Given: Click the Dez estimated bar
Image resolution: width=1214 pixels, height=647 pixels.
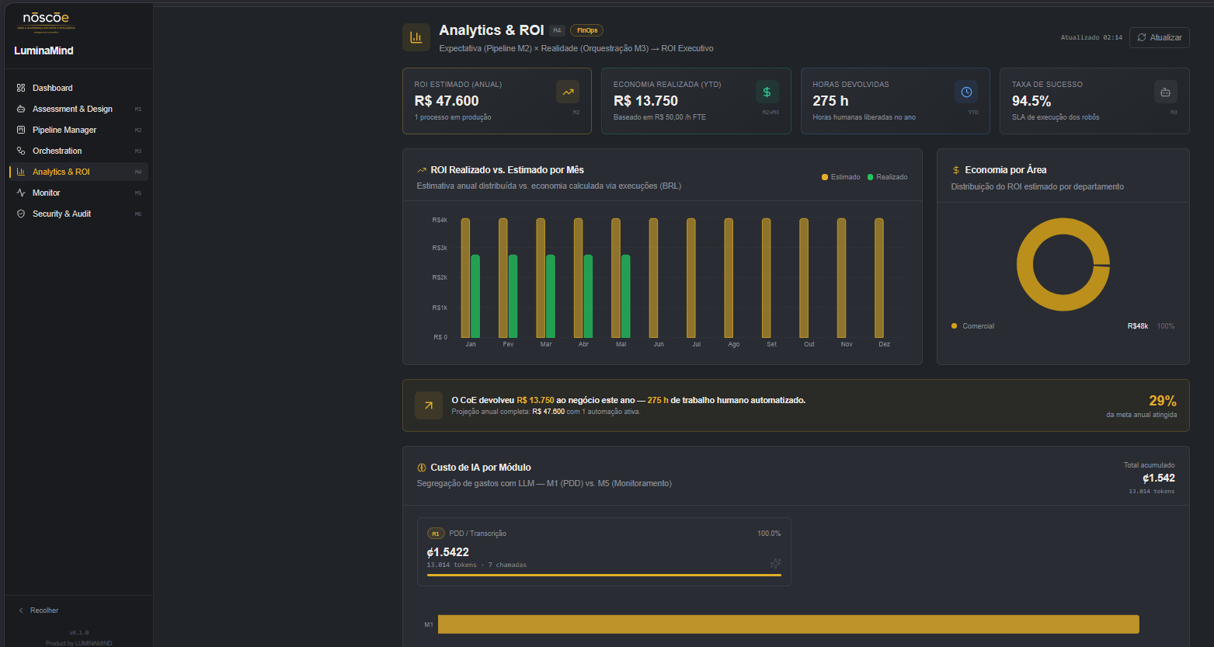Looking at the screenshot, I should (x=879, y=278).
